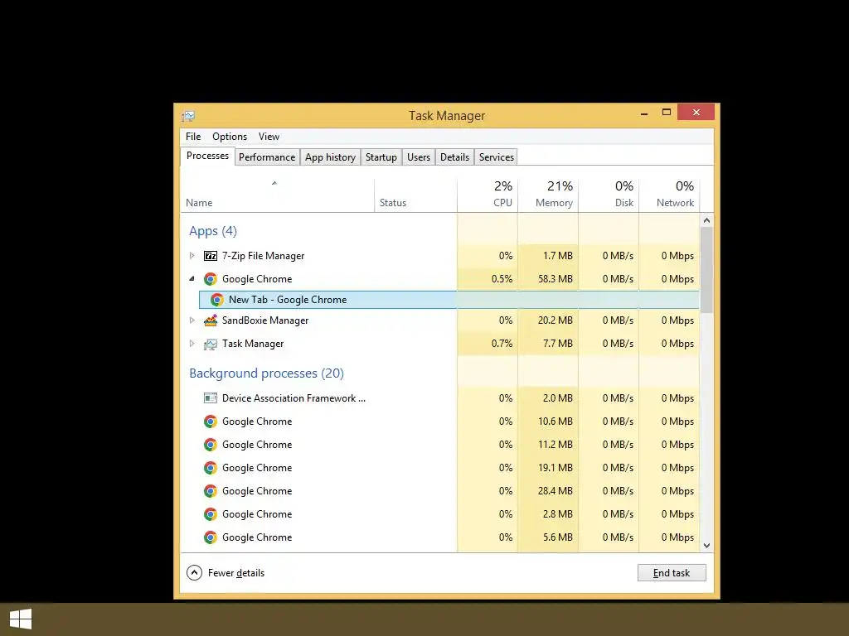
Task: Expand the 7-Zip File Manager row
Action: 192,255
